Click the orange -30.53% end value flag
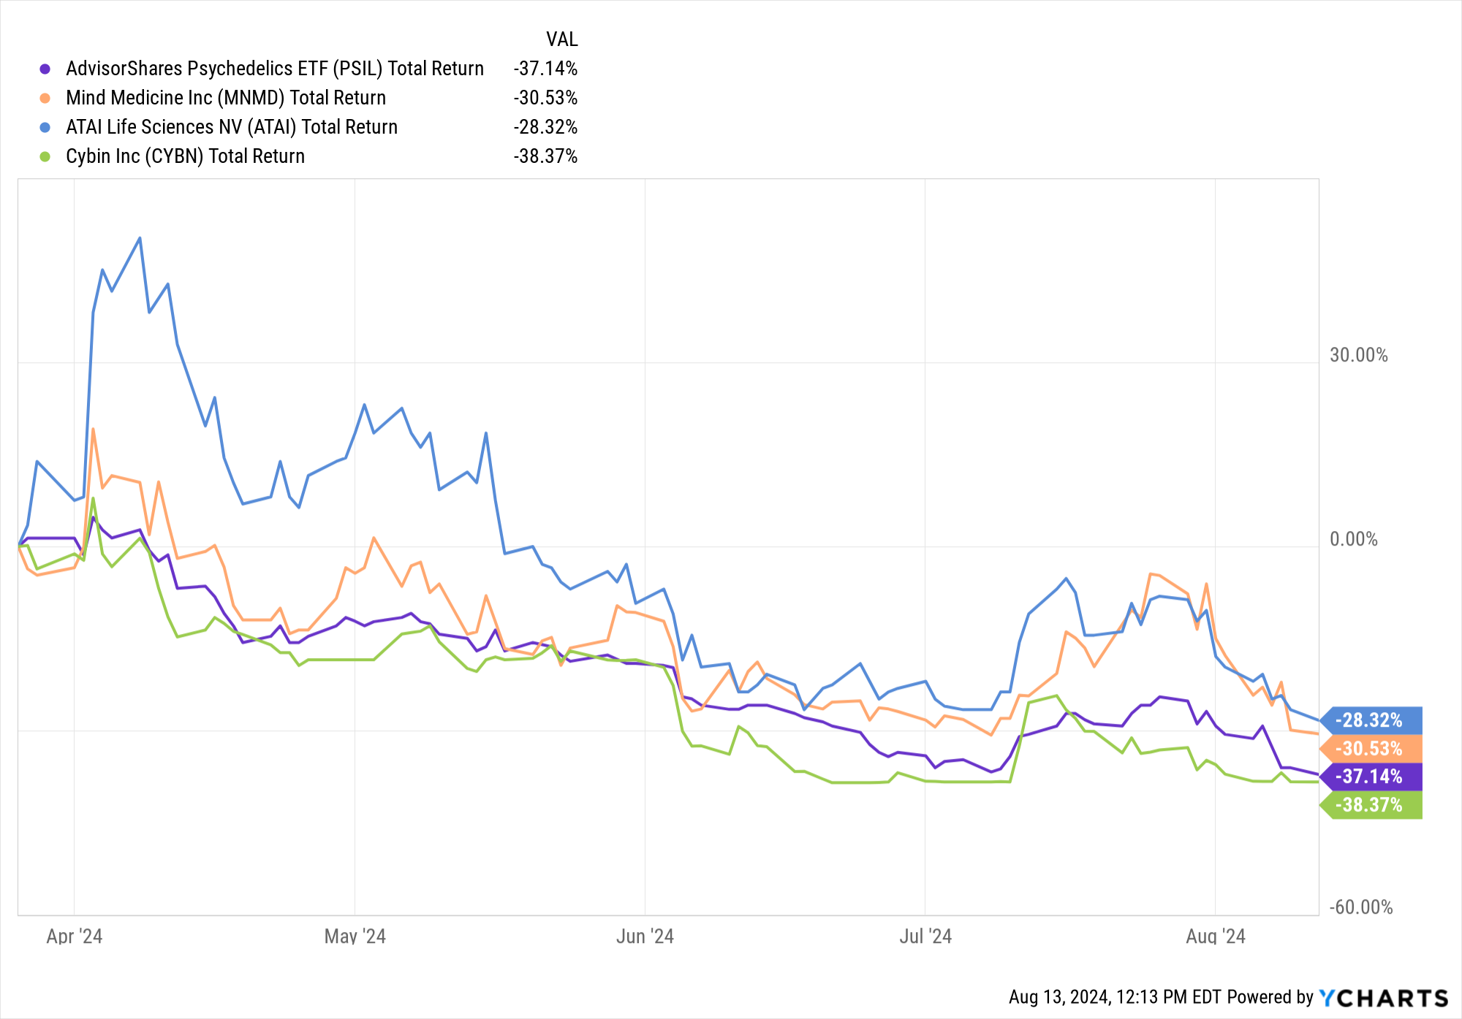This screenshot has width=1462, height=1019. [x=1372, y=749]
